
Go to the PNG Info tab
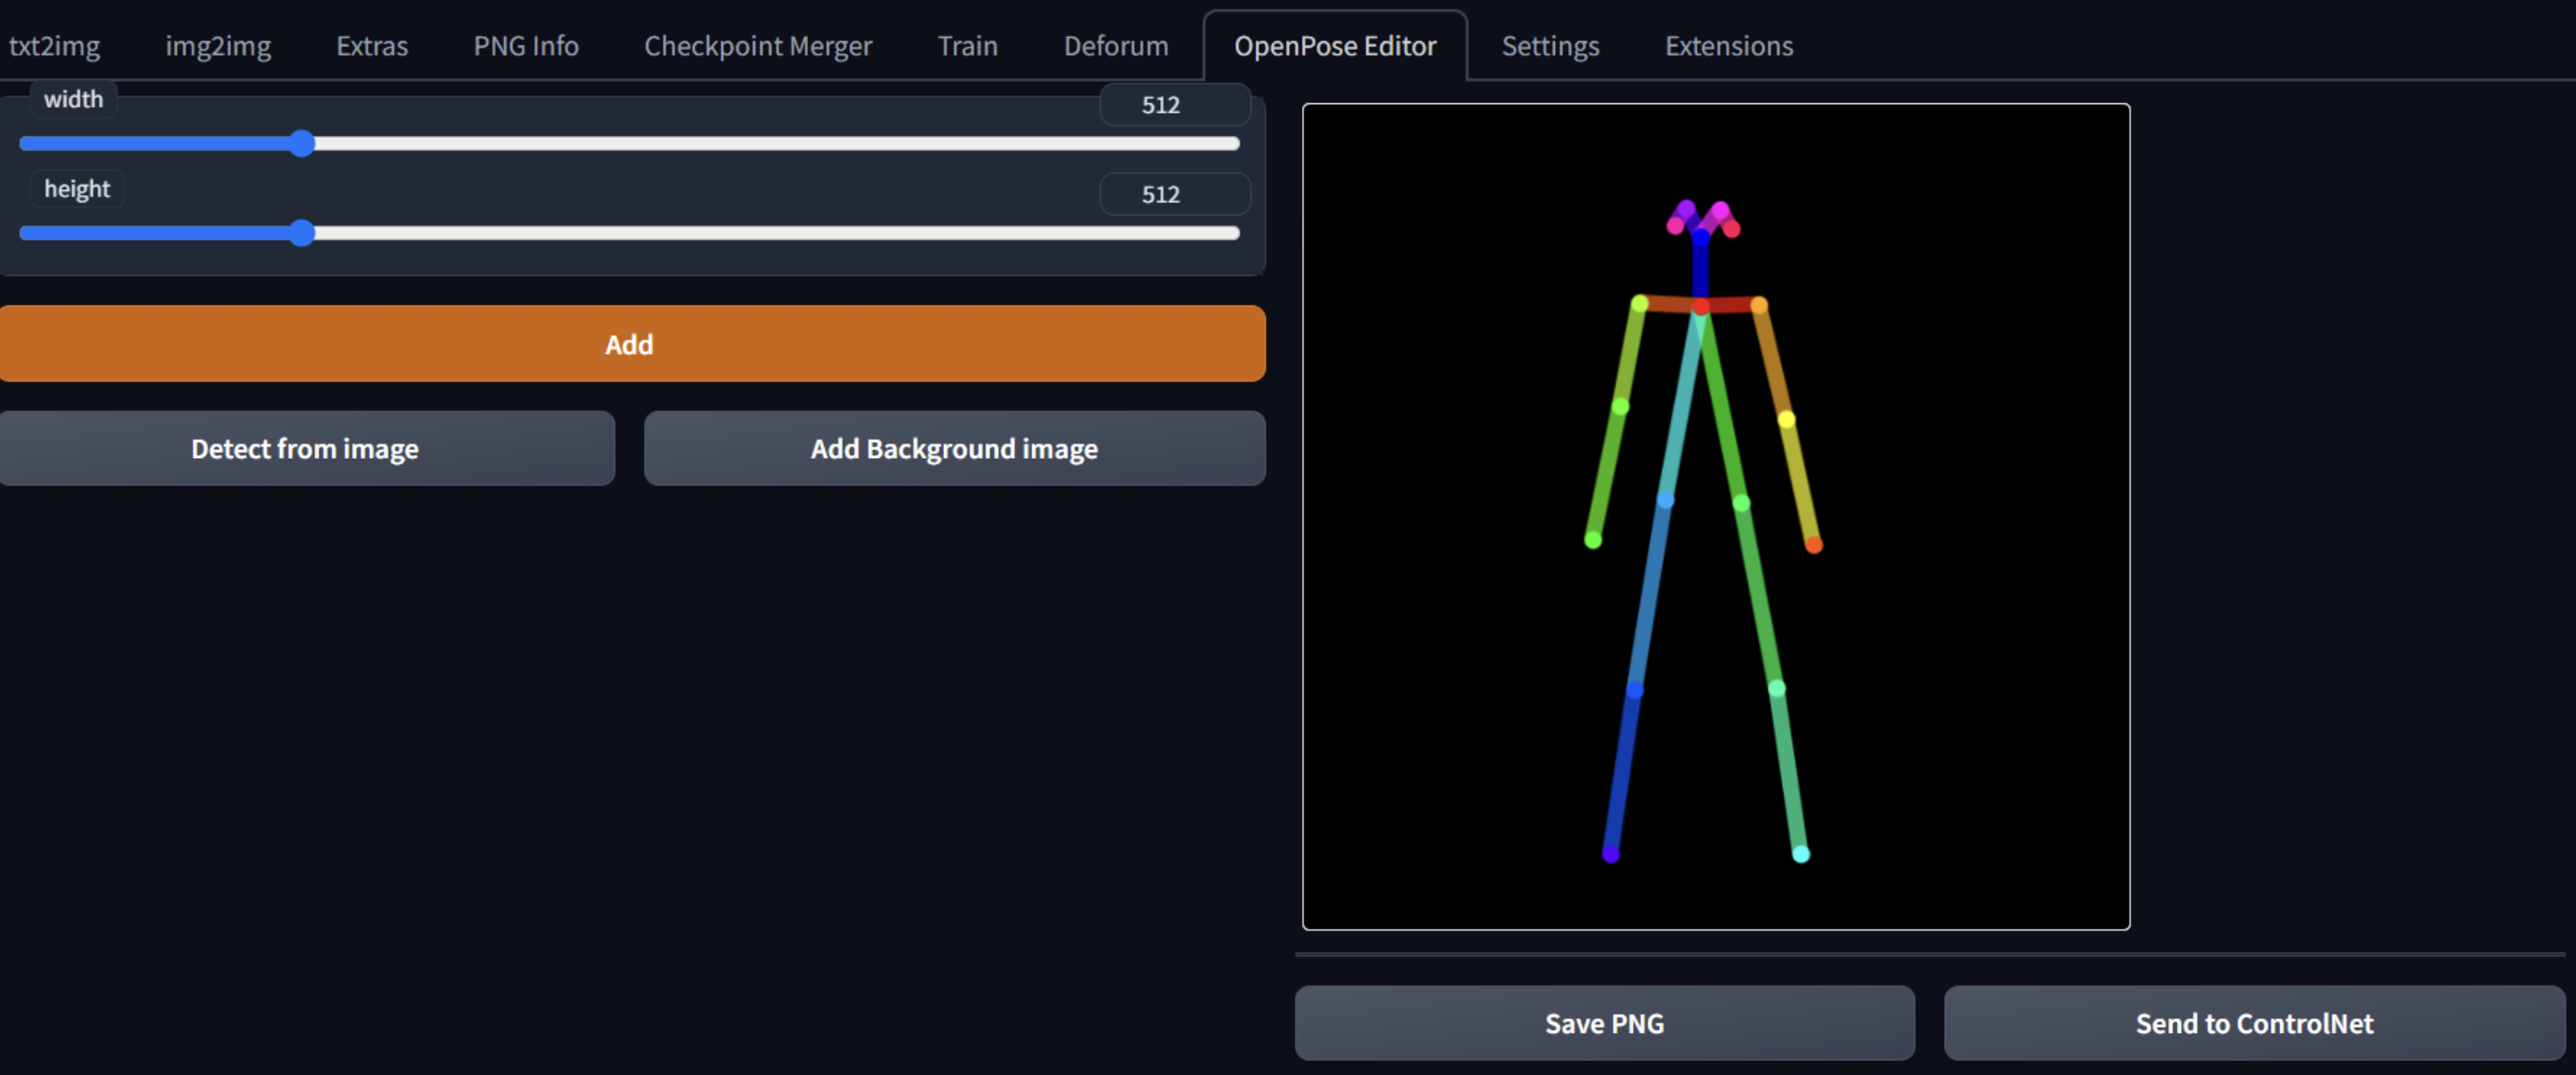pyautogui.click(x=526, y=46)
